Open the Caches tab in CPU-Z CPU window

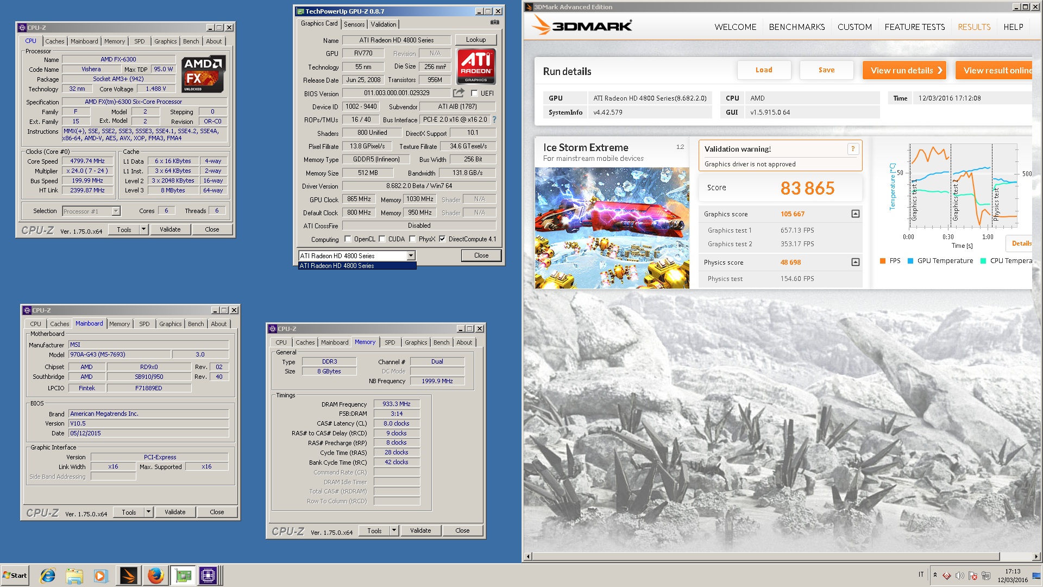[54, 41]
